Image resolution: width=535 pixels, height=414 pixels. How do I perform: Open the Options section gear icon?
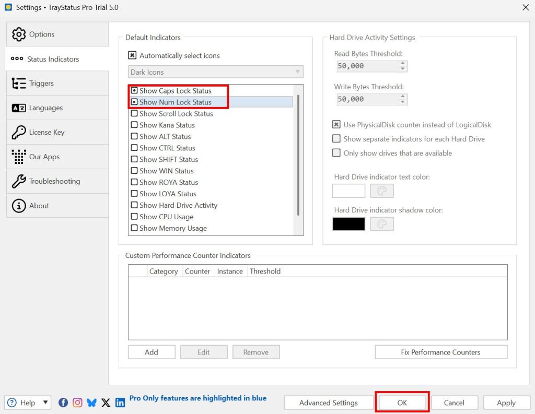point(19,34)
